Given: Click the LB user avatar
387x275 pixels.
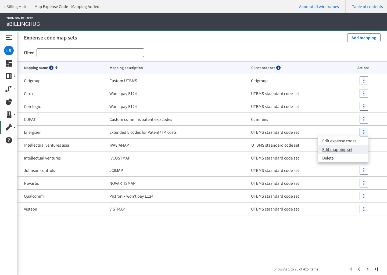Looking at the screenshot, I should click(x=9, y=50).
